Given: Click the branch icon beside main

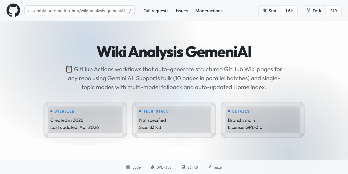Looking at the screenshot, I should [209, 167].
